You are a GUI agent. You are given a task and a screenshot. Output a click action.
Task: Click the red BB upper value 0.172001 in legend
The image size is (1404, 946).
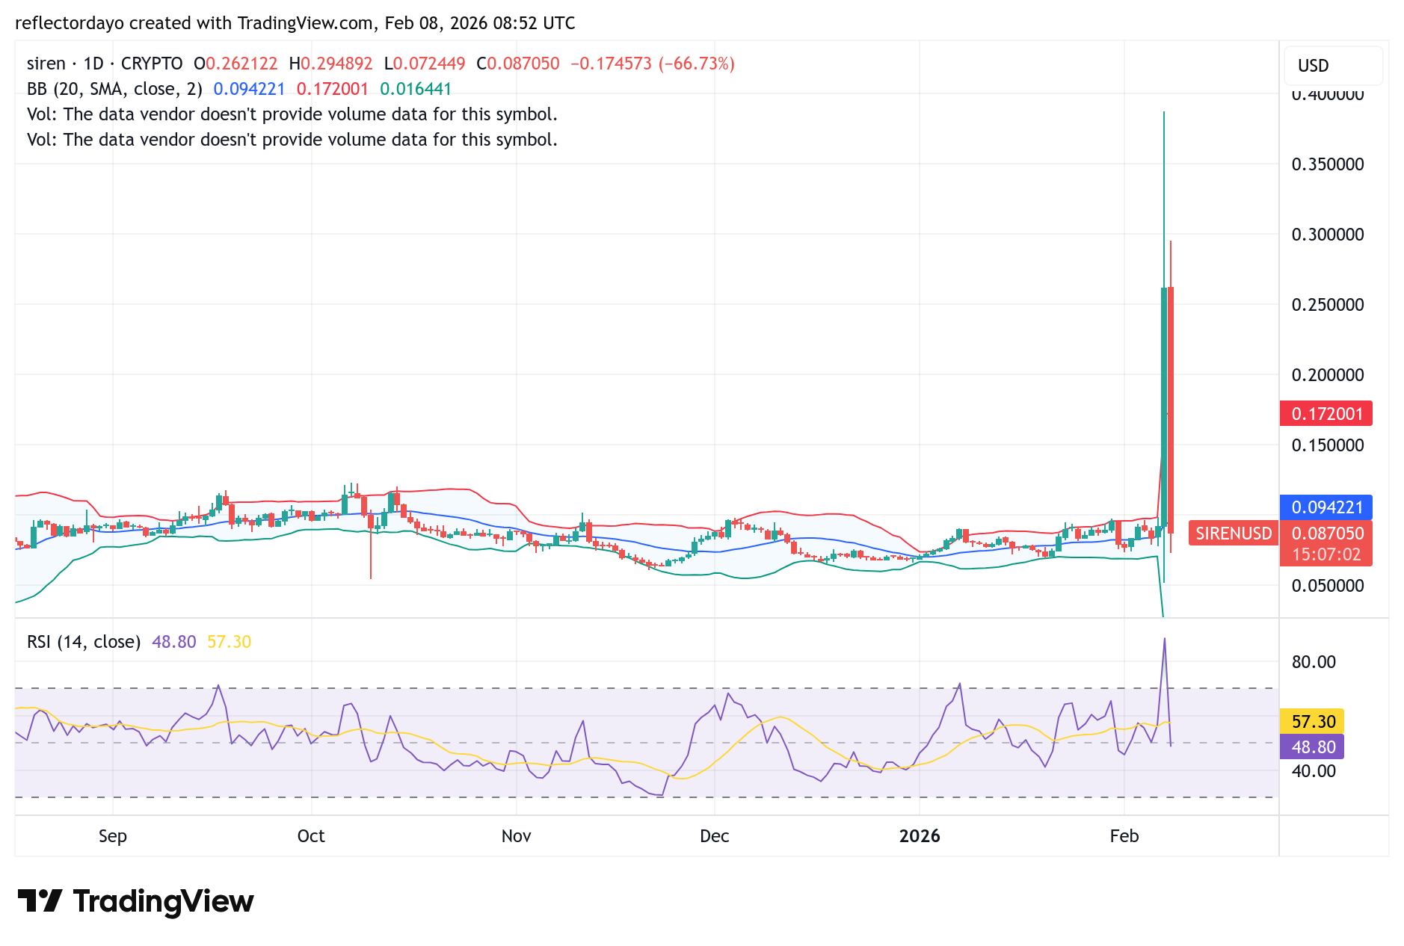333,89
